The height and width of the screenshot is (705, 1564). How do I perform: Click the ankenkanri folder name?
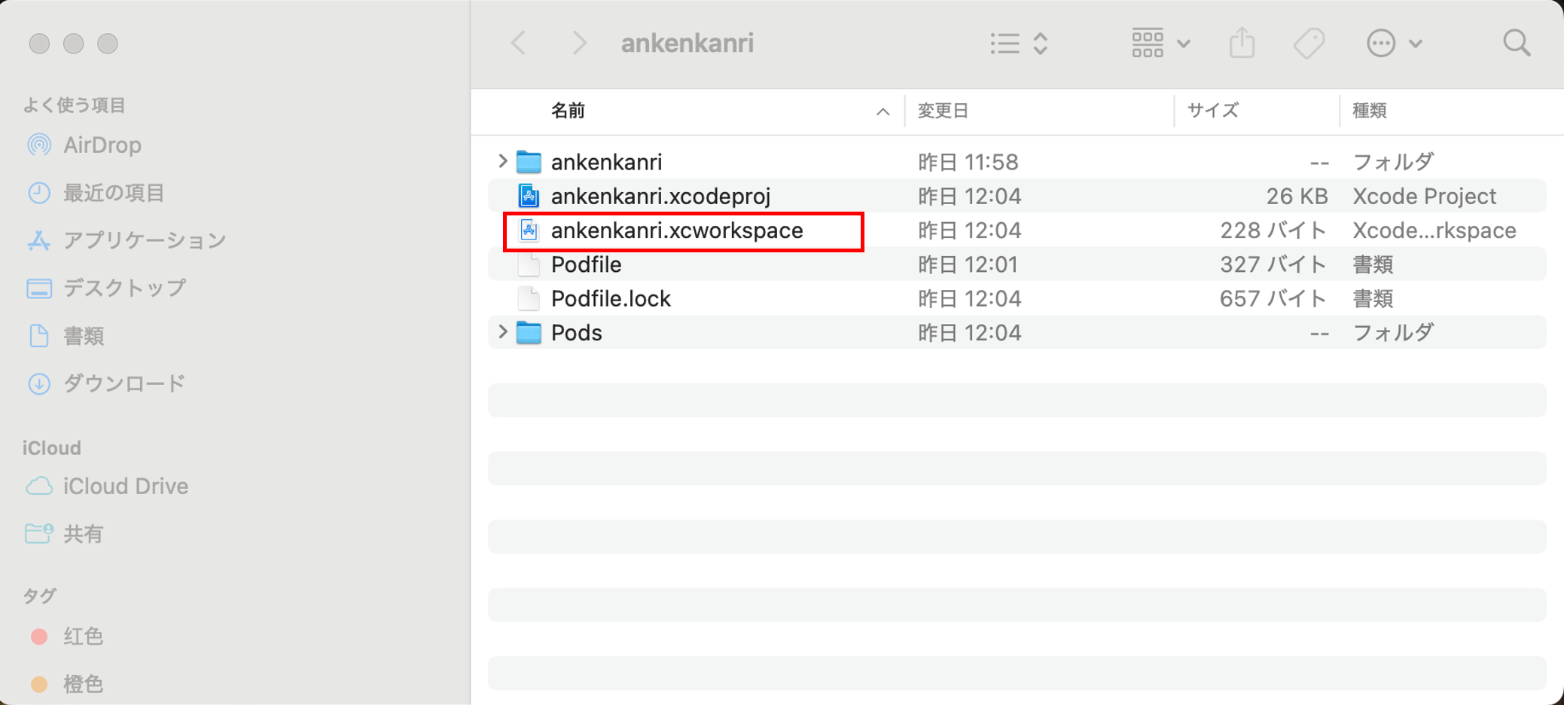(x=606, y=162)
